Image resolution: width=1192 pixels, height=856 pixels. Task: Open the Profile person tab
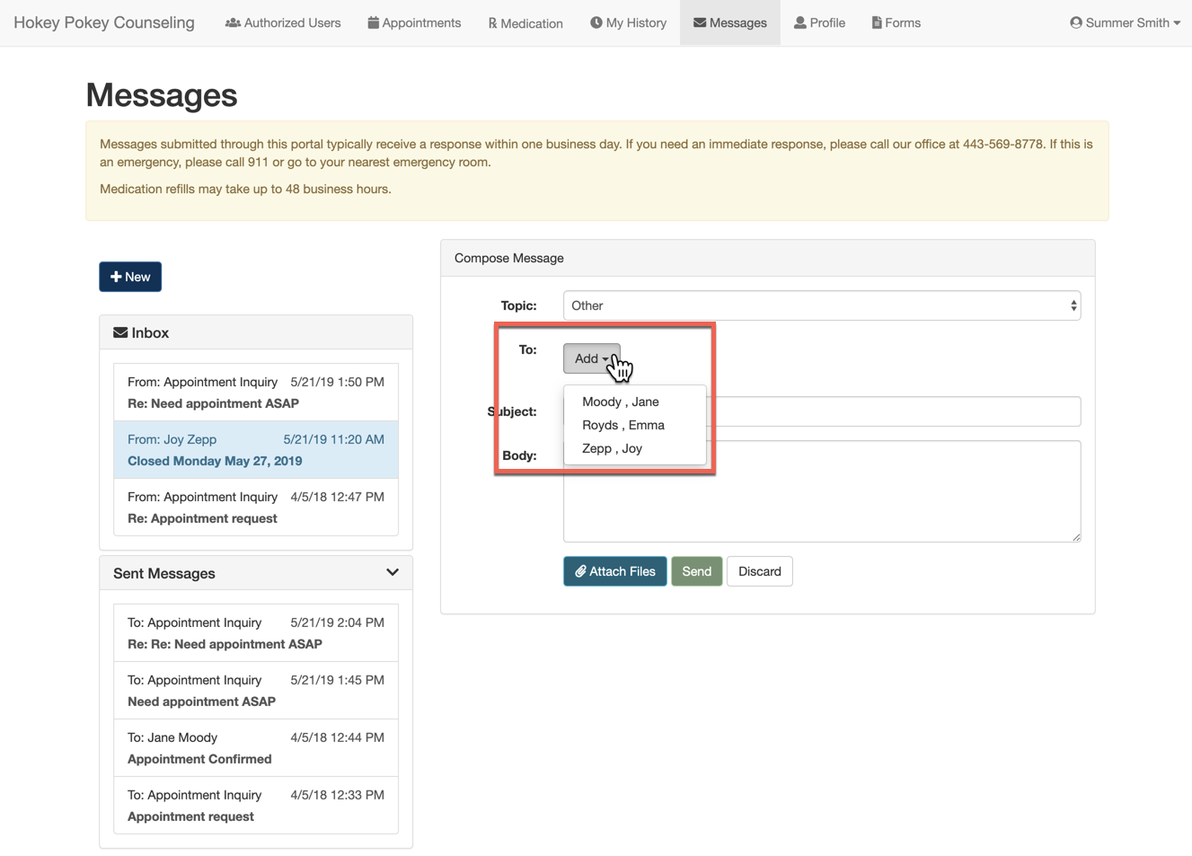tap(819, 22)
